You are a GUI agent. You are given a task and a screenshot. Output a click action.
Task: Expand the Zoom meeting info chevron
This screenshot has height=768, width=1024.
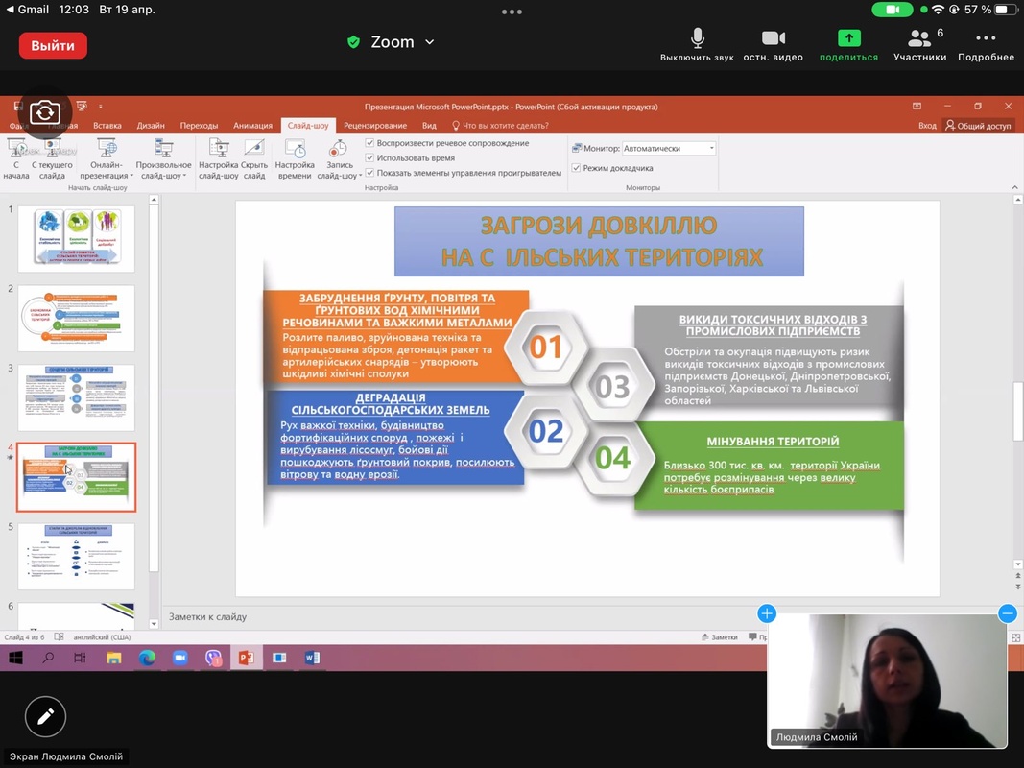coord(430,42)
